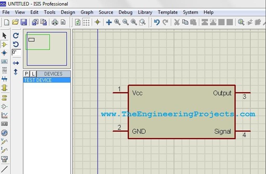Select the Generator mode icon

(x=4, y=133)
